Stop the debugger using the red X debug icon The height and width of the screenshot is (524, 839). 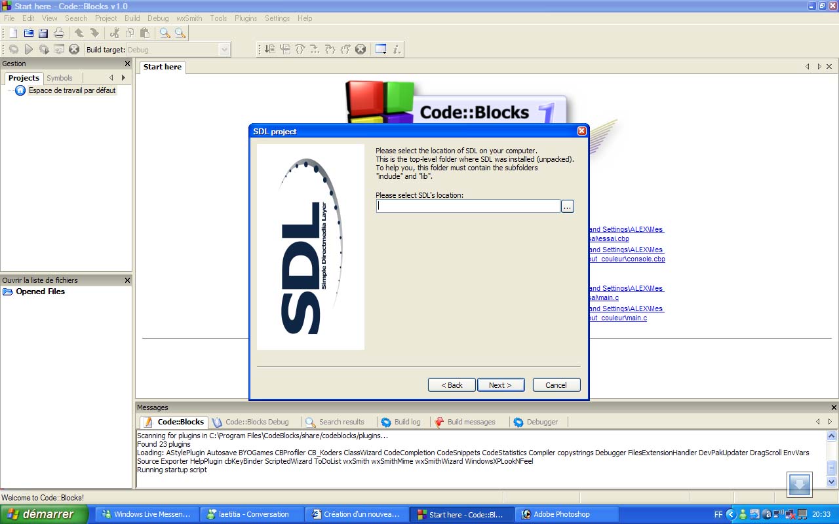click(x=359, y=48)
